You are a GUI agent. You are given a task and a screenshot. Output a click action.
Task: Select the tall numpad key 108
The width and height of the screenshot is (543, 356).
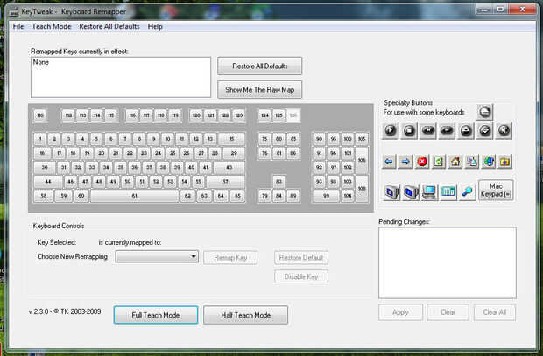pyautogui.click(x=362, y=189)
